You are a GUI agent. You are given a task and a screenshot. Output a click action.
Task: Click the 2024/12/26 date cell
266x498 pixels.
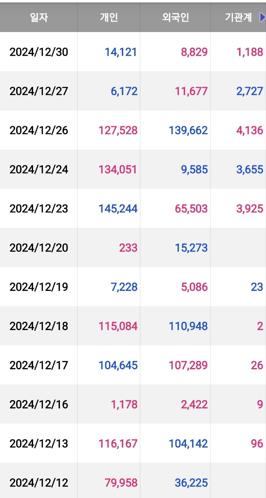(x=39, y=130)
